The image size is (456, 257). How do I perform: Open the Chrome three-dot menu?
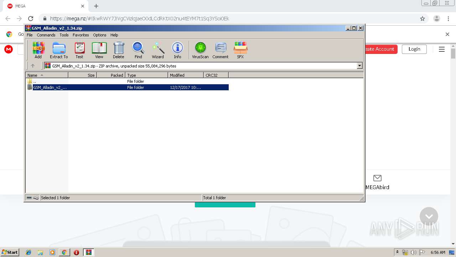(x=448, y=19)
